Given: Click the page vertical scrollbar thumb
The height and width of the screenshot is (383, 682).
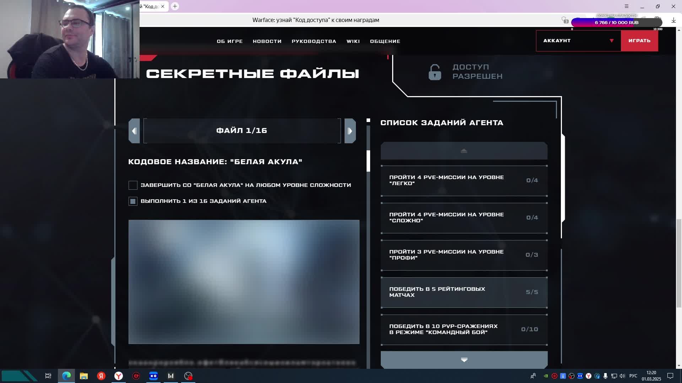Looking at the screenshot, I should click(x=679, y=263).
